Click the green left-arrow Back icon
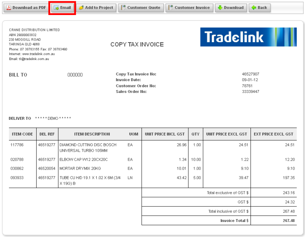305x237 pixels. click(254, 8)
